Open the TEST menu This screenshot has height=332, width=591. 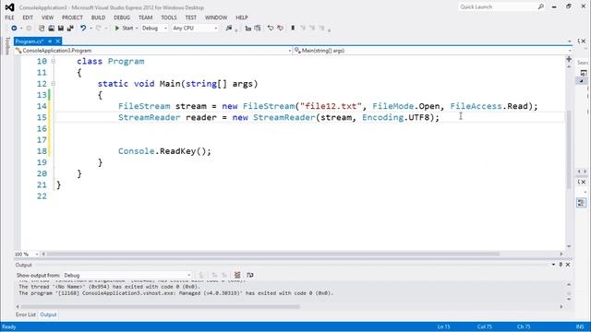pos(191,18)
